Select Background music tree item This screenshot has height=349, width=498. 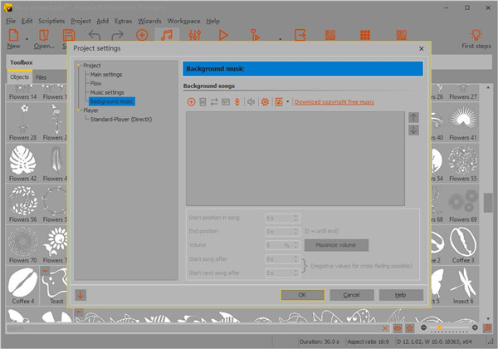point(112,101)
